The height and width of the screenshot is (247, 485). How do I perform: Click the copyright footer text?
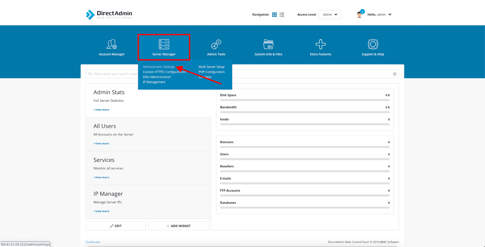click(363, 242)
